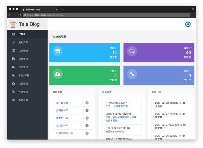Click the browser reload icon

[20, 15]
